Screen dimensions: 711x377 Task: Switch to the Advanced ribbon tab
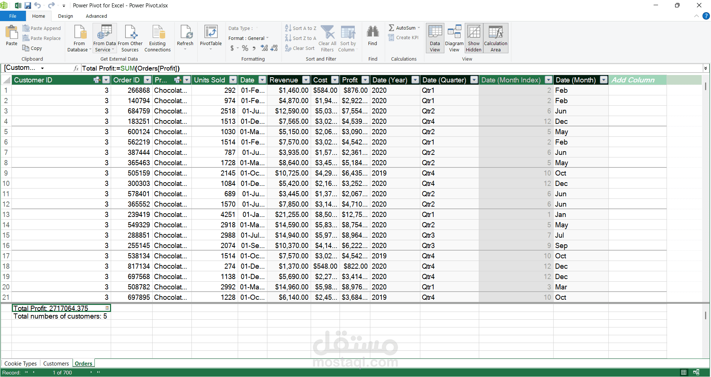pos(96,16)
